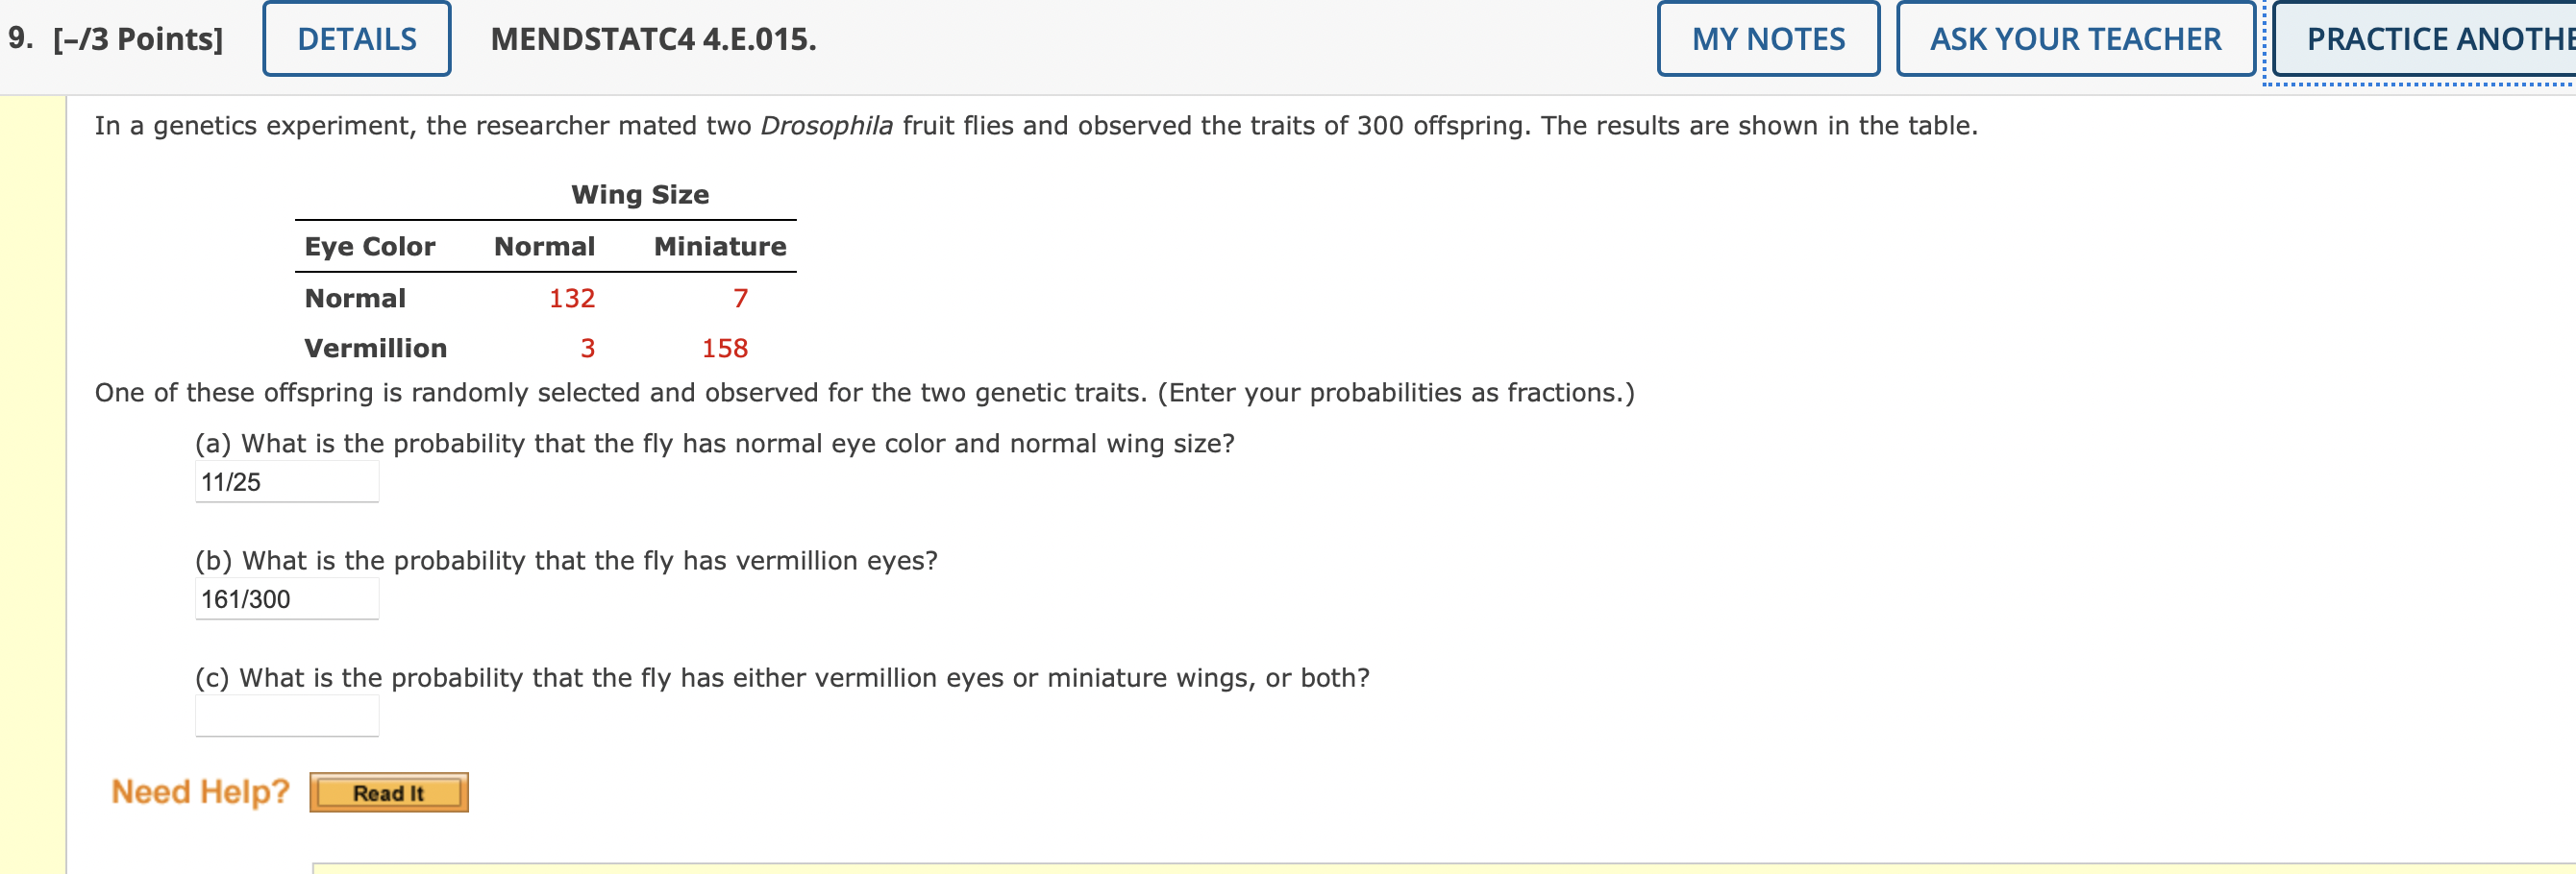Click the Eye Color column header

click(x=369, y=246)
